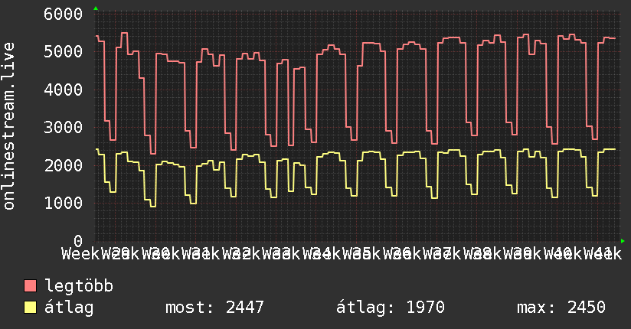Click the 4000 y-axis label
Screen dimensions: 631x329
(x=64, y=90)
